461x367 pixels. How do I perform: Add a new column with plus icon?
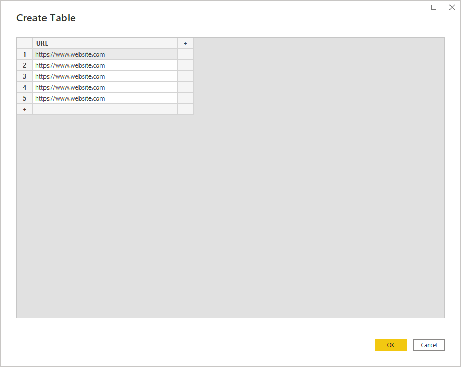(185, 43)
